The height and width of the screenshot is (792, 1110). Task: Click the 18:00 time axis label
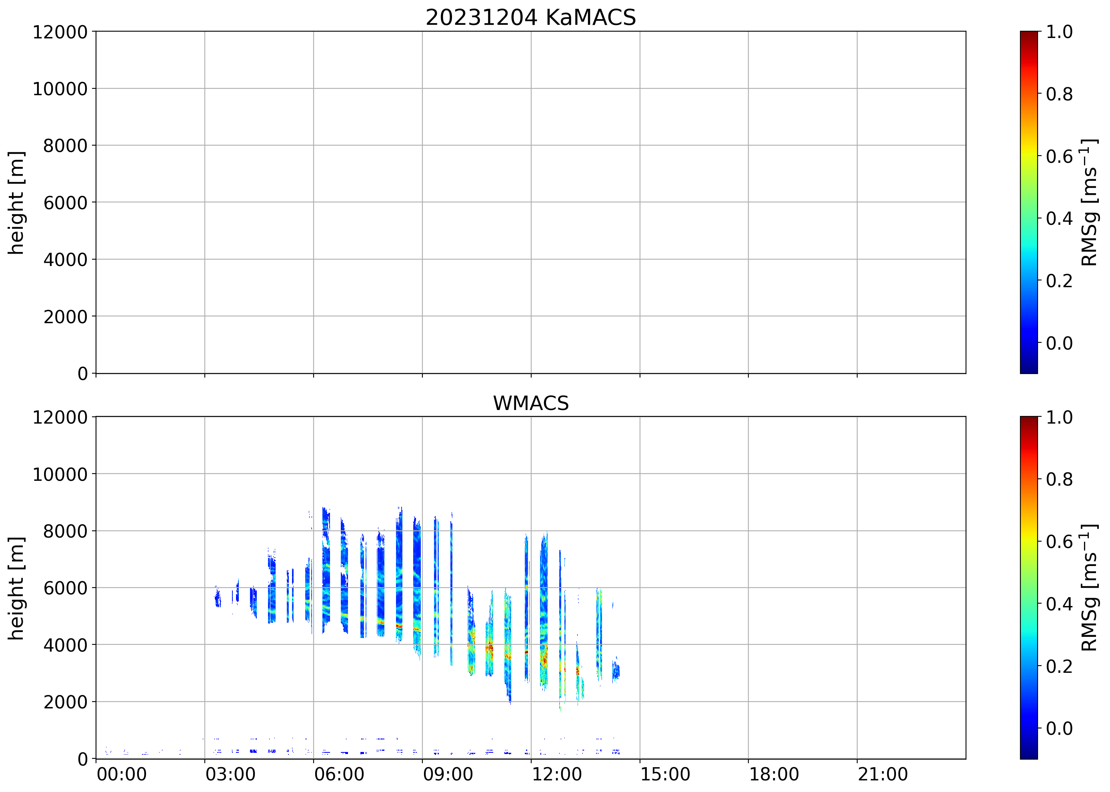[x=774, y=774]
